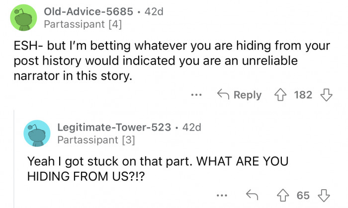Click the 65 vote score
348x208 pixels.
(303, 195)
